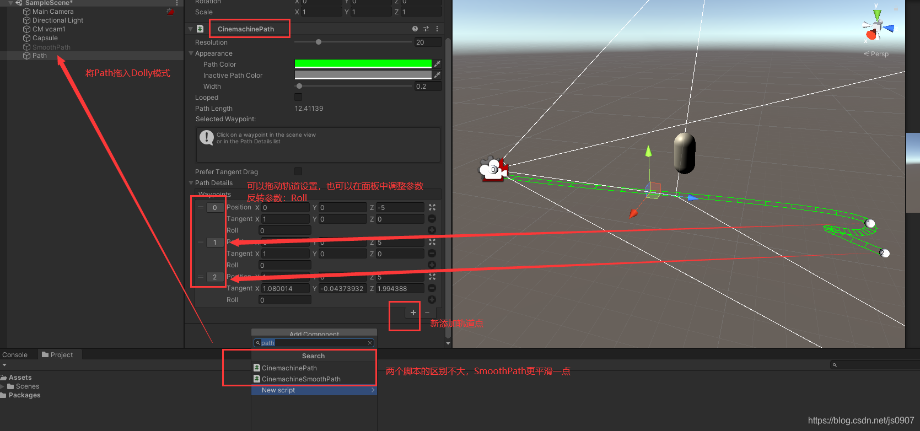Open CinemachinePath component presets icon
The image size is (920, 431).
pyautogui.click(x=426, y=29)
